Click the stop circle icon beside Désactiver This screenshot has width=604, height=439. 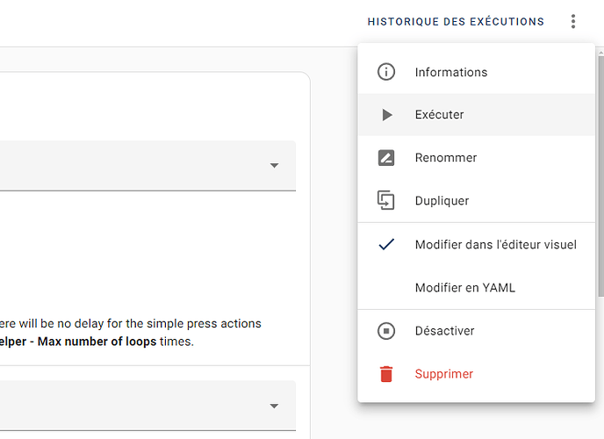(x=386, y=331)
